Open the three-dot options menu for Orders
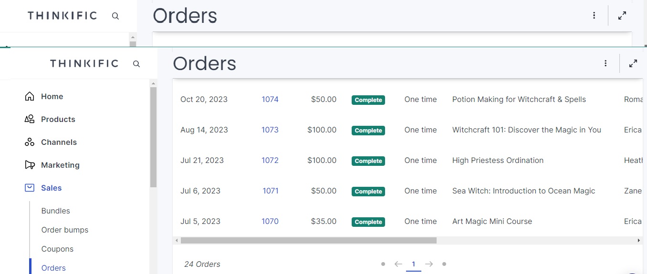The image size is (647, 274). click(x=605, y=63)
